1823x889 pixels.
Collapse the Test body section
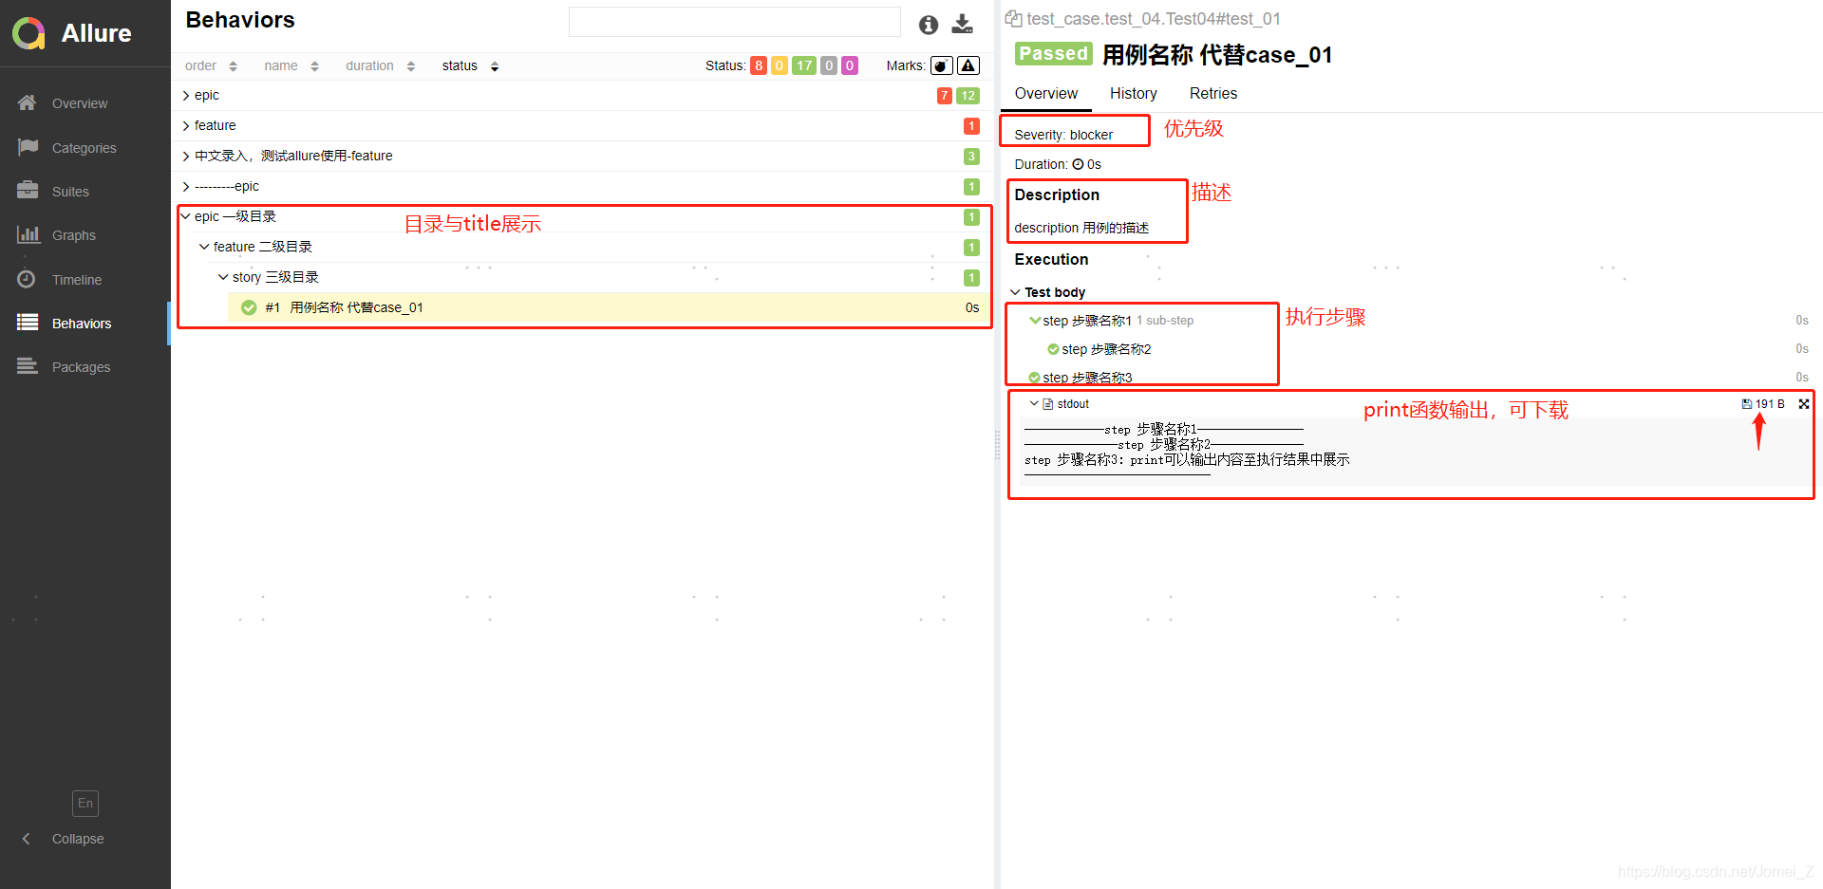1048,292
